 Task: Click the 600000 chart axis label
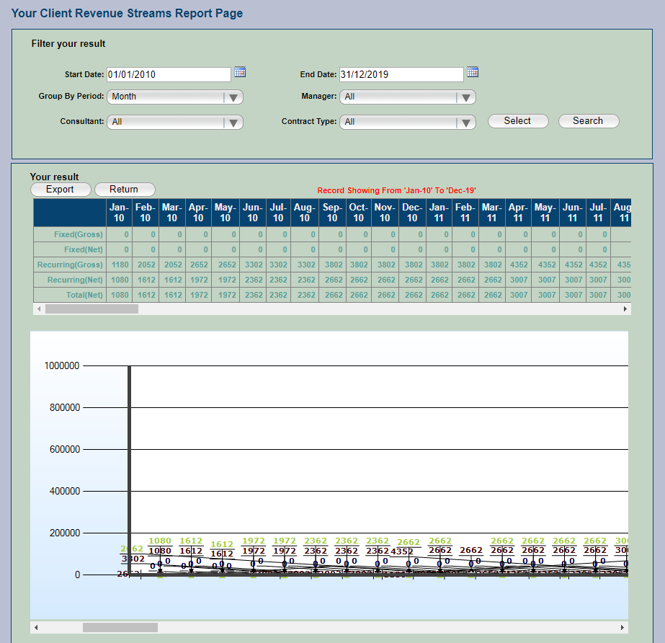(x=65, y=450)
